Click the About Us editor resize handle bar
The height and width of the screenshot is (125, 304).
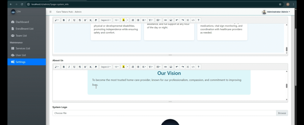(170, 101)
